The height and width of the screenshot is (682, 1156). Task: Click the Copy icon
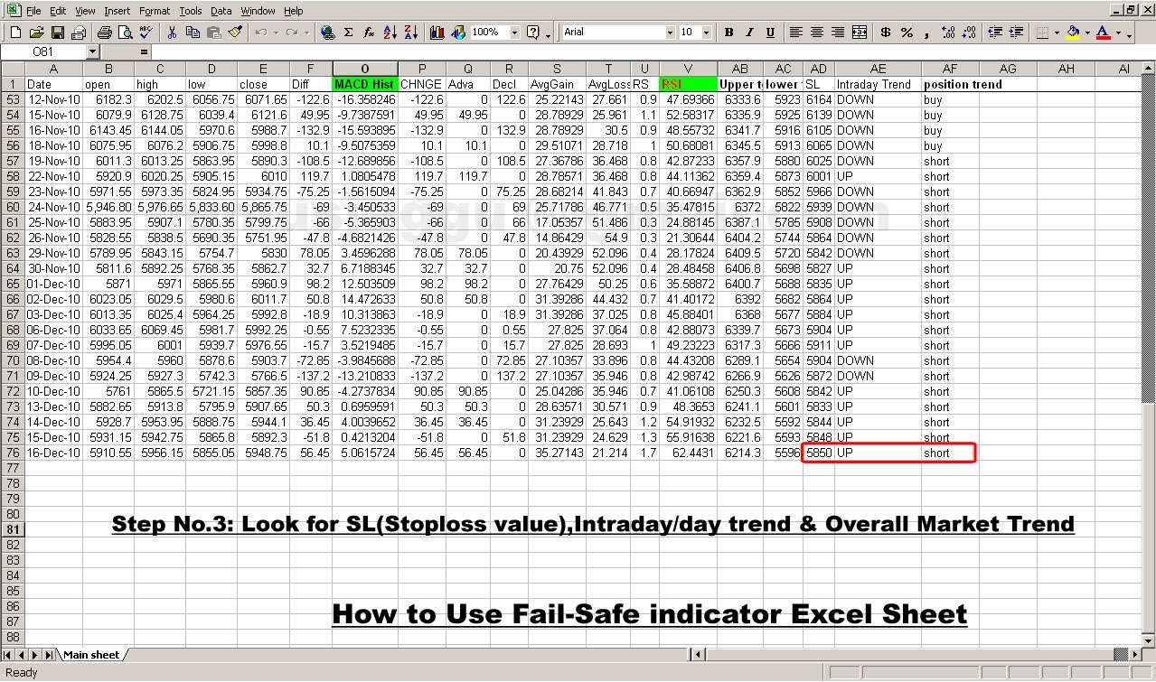coord(193,33)
